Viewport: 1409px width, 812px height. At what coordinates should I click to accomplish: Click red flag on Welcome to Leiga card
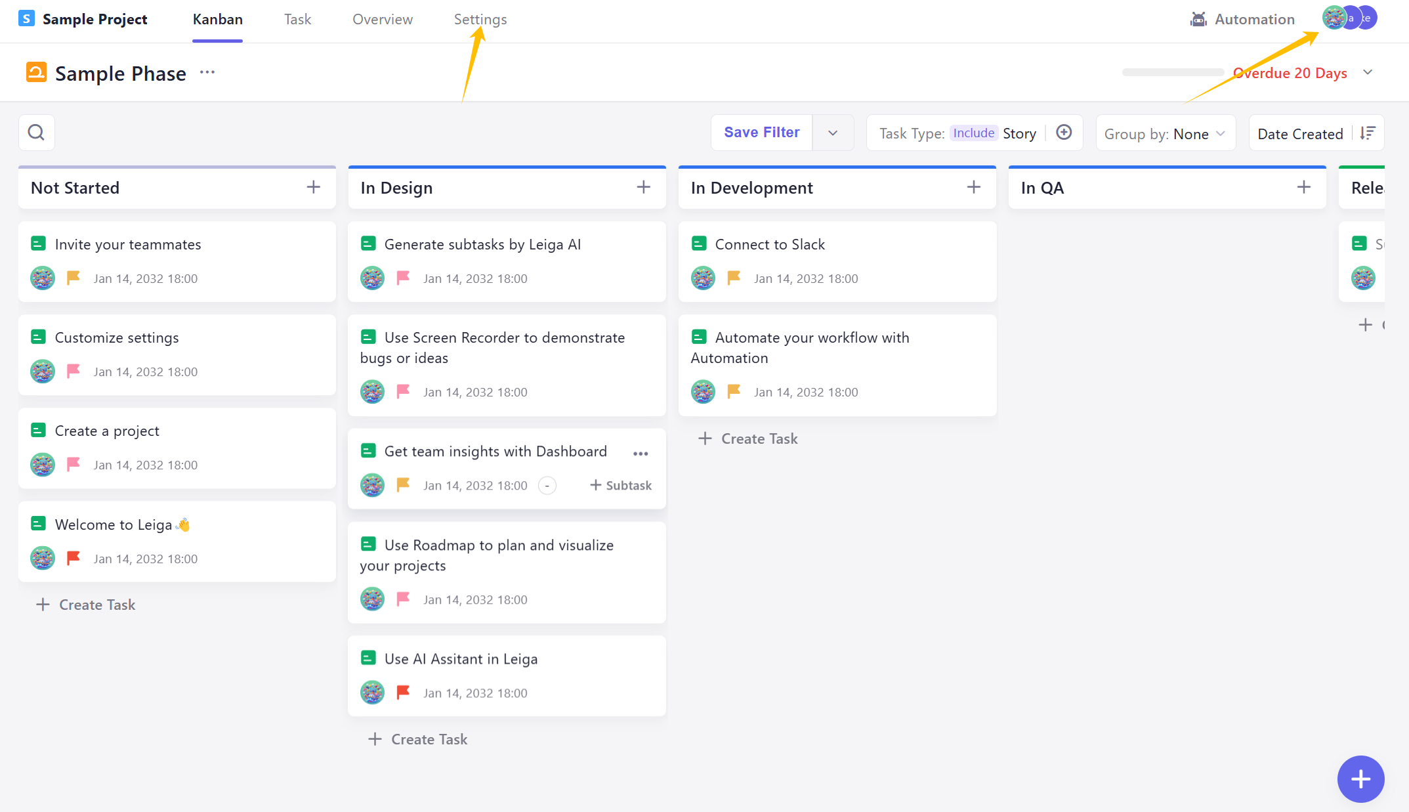(x=74, y=558)
